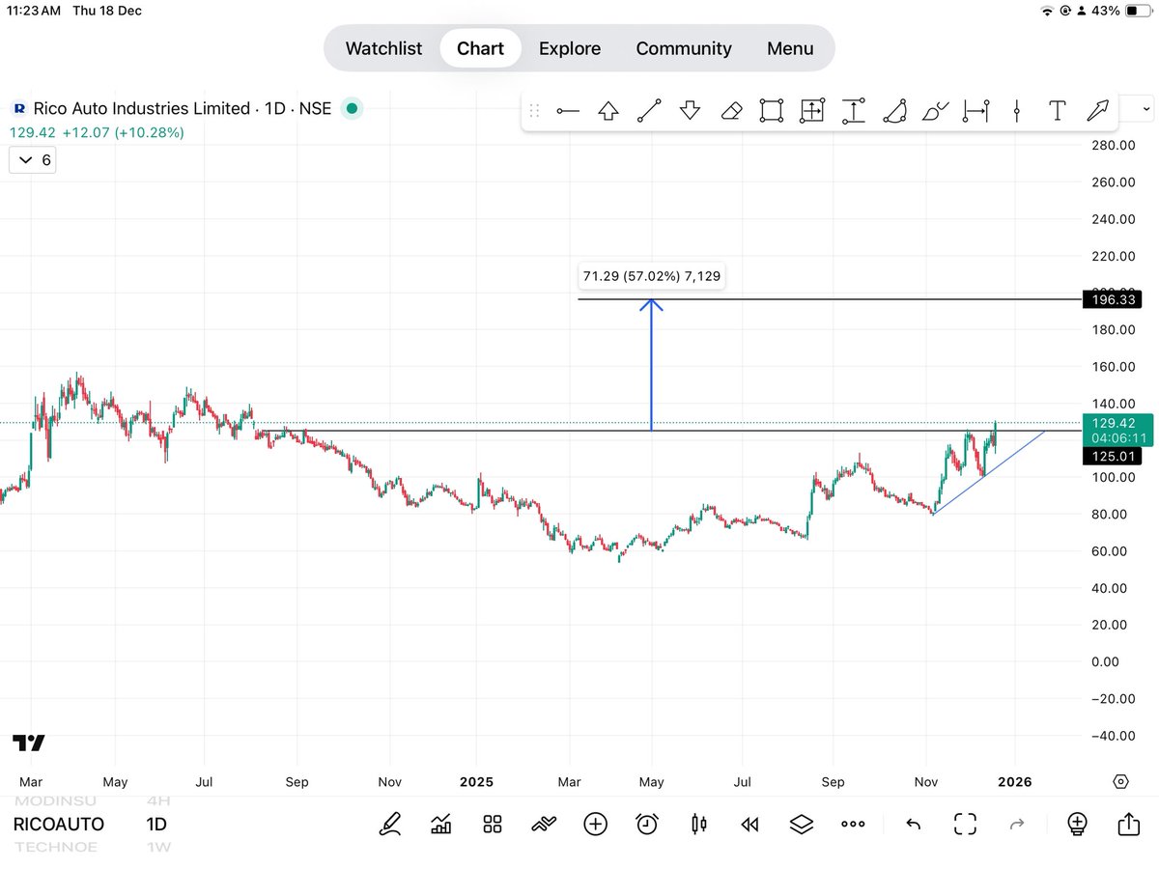Open the more options ellipsis
This screenshot has width=1159, height=869.
pos(853,824)
